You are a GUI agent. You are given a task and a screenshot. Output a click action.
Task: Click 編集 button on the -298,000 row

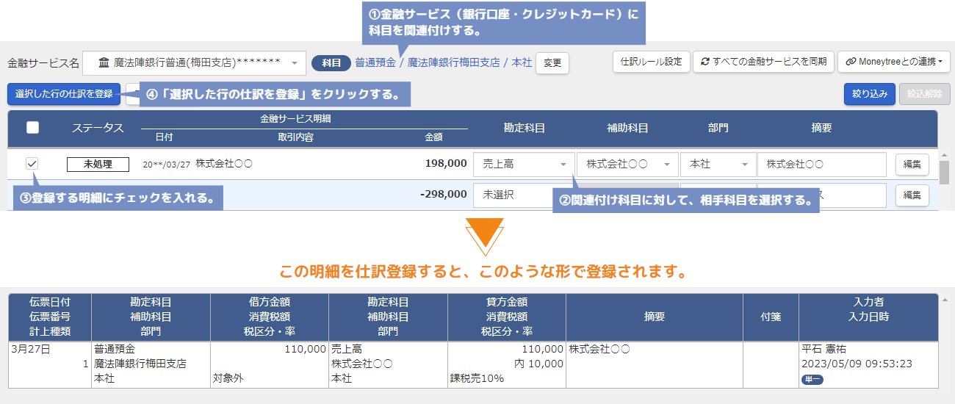(x=912, y=195)
